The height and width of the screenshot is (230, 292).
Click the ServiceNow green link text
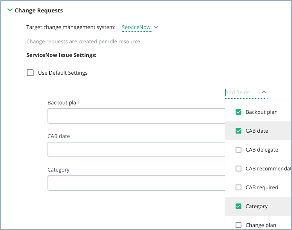136,27
